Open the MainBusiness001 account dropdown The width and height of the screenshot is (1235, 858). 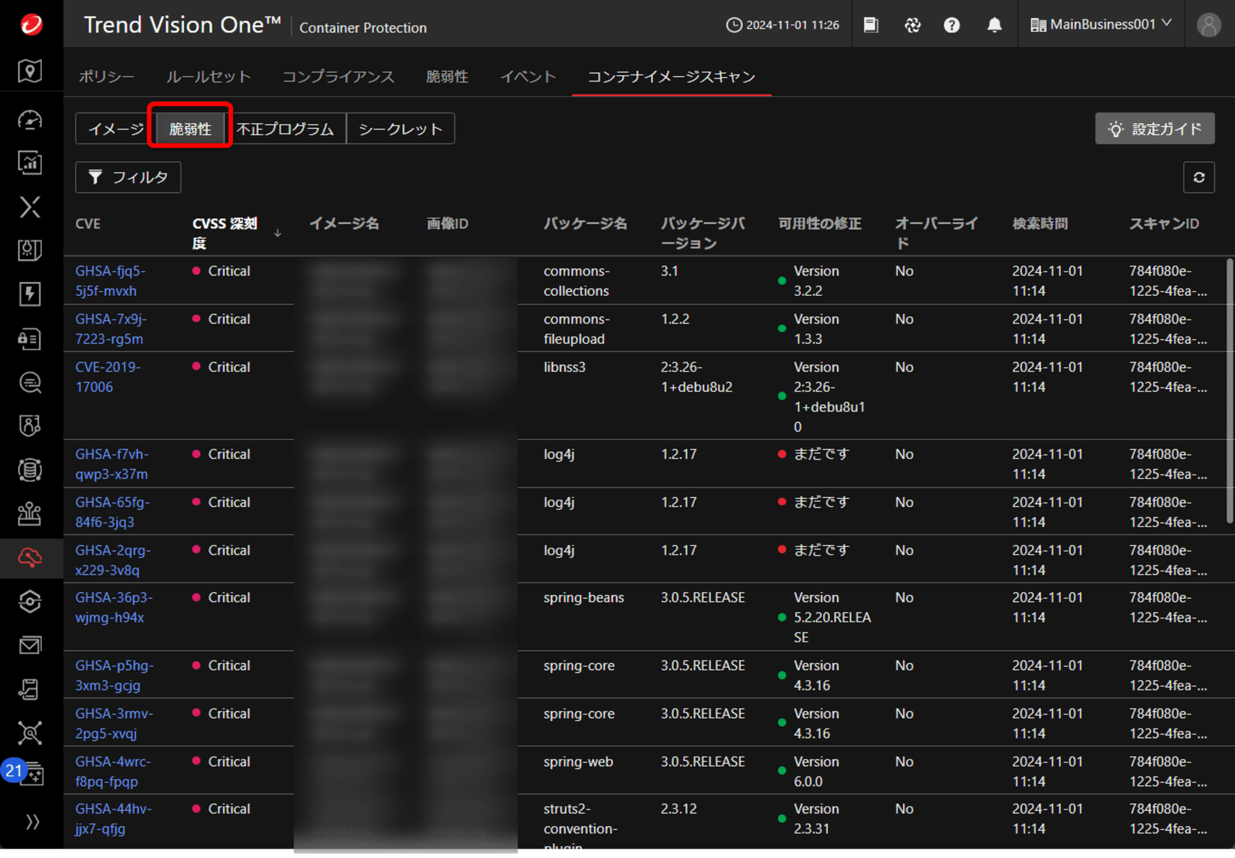click(1101, 24)
